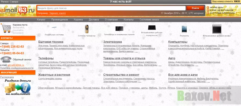Open the Оборудование bottom link
The width and height of the screenshot is (241, 106).
(46, 88)
